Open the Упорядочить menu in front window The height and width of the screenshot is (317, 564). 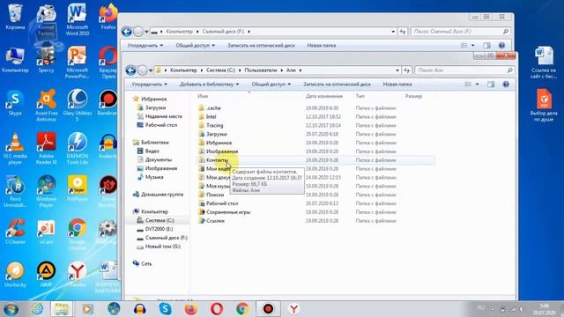[x=149, y=85]
